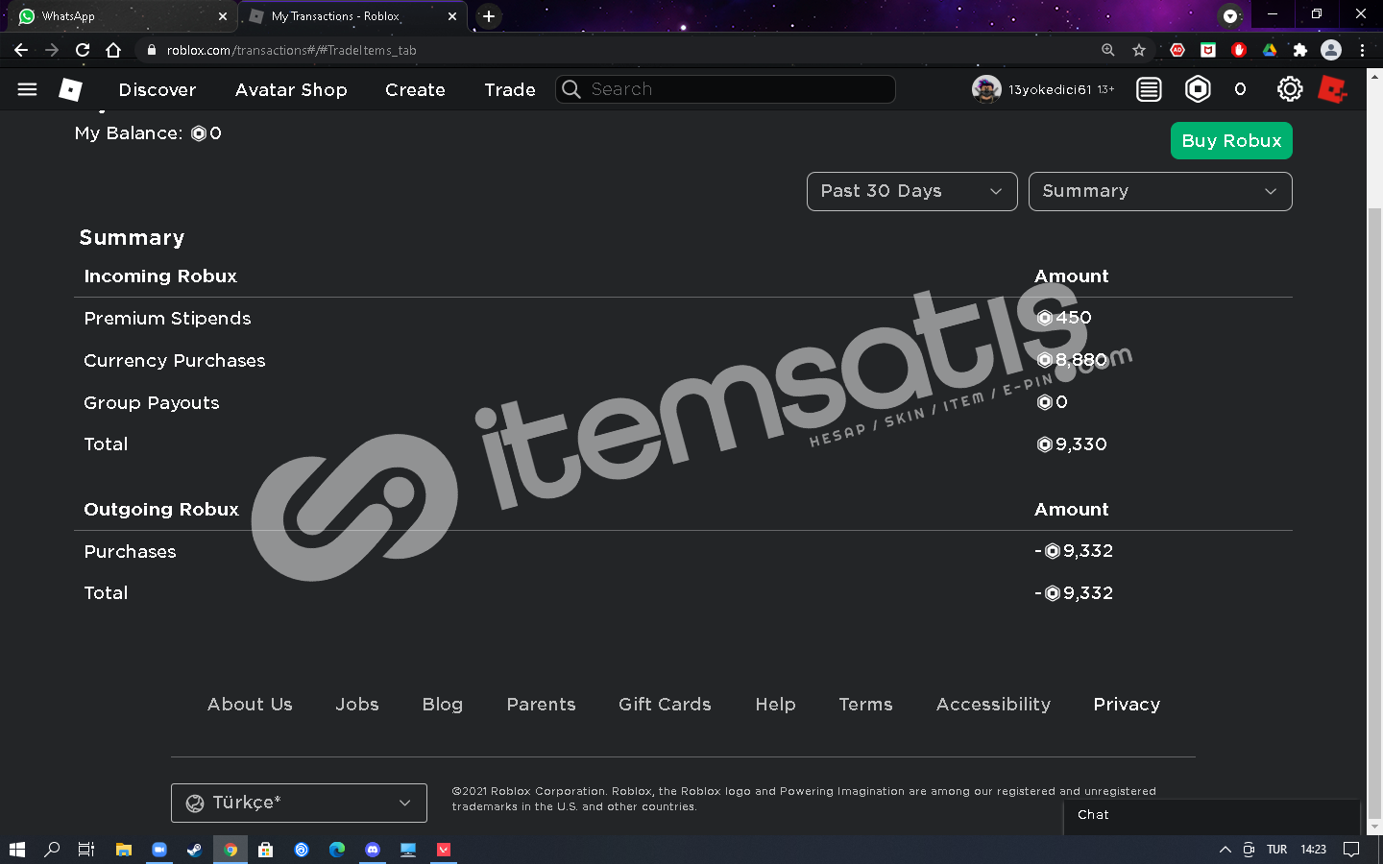Open the Help footer link

pyautogui.click(x=775, y=705)
